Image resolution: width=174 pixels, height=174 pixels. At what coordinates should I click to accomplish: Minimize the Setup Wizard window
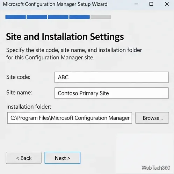[x=136, y=4]
